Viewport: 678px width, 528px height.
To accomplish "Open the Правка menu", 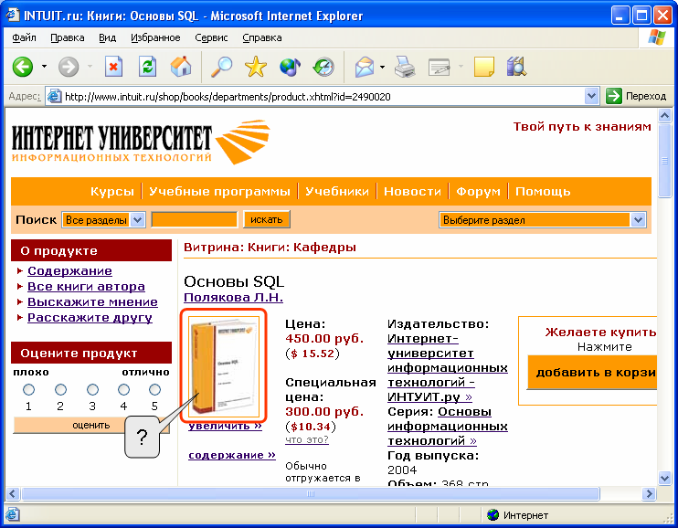I will [x=68, y=38].
